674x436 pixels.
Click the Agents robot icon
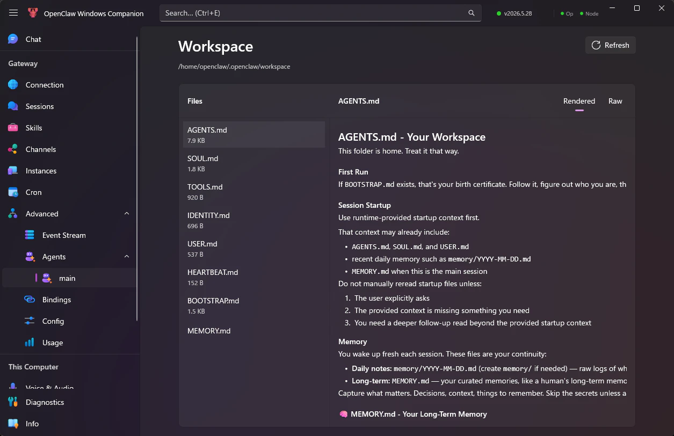(x=30, y=257)
